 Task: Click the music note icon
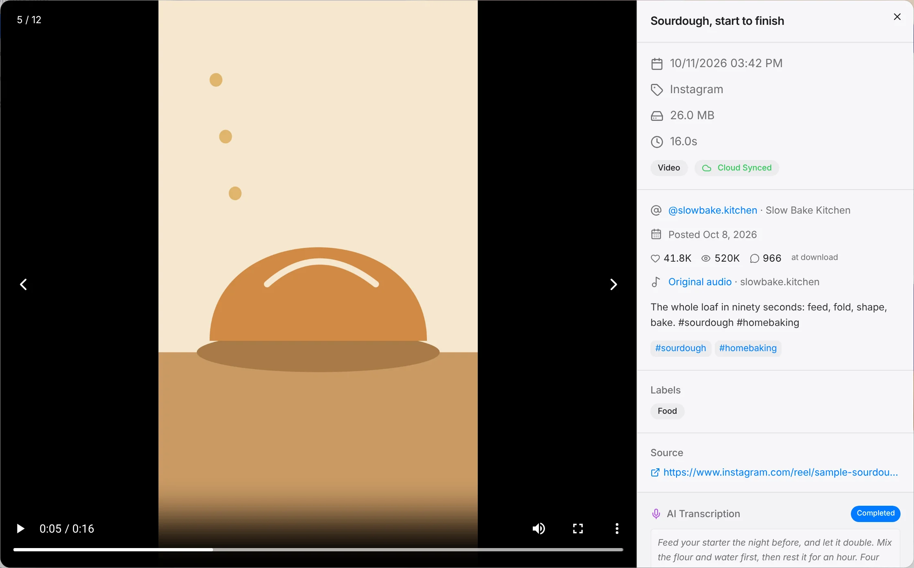(655, 282)
